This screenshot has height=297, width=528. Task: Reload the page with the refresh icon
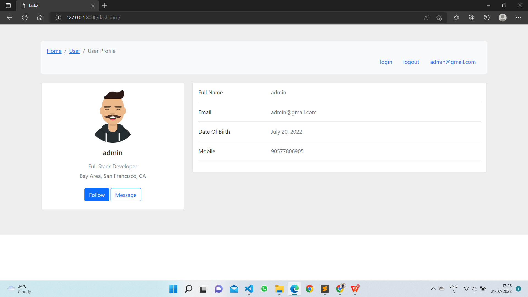click(x=25, y=18)
